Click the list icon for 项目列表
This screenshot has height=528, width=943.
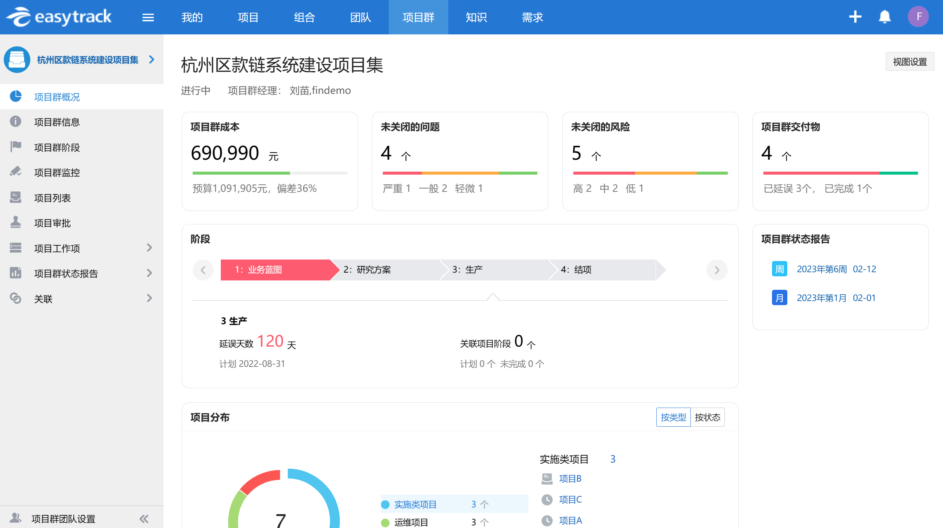click(15, 197)
